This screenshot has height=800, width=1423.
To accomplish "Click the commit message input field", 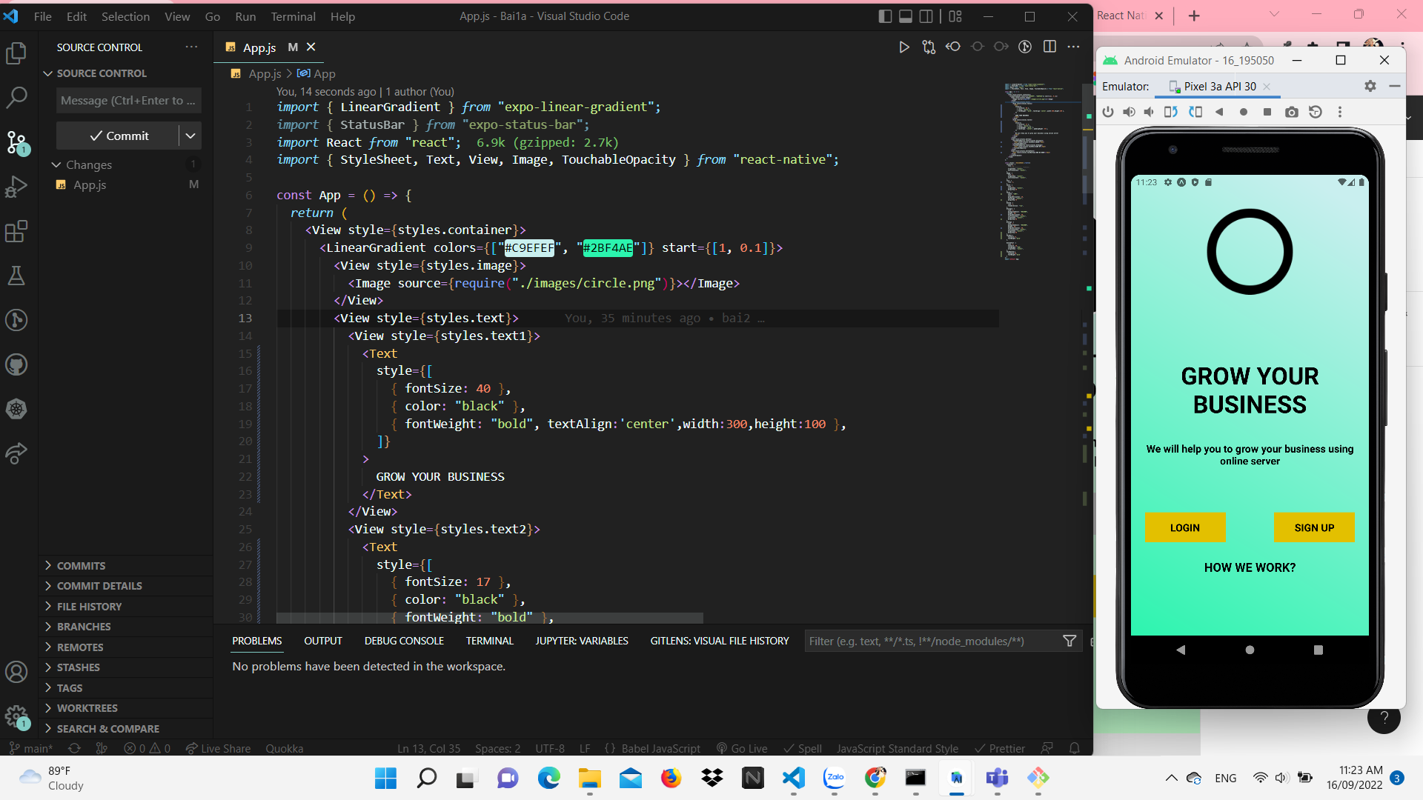I will [x=128, y=100].
